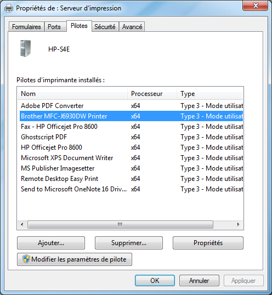Viewport: 272px width, 295px height.
Task: Click the Ajouter... button
Action: pos(51,243)
